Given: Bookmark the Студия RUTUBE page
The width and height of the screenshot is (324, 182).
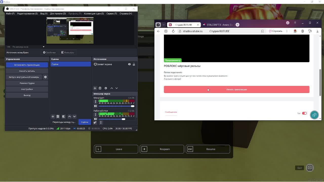Looking at the screenshot, I should pos(262,31).
